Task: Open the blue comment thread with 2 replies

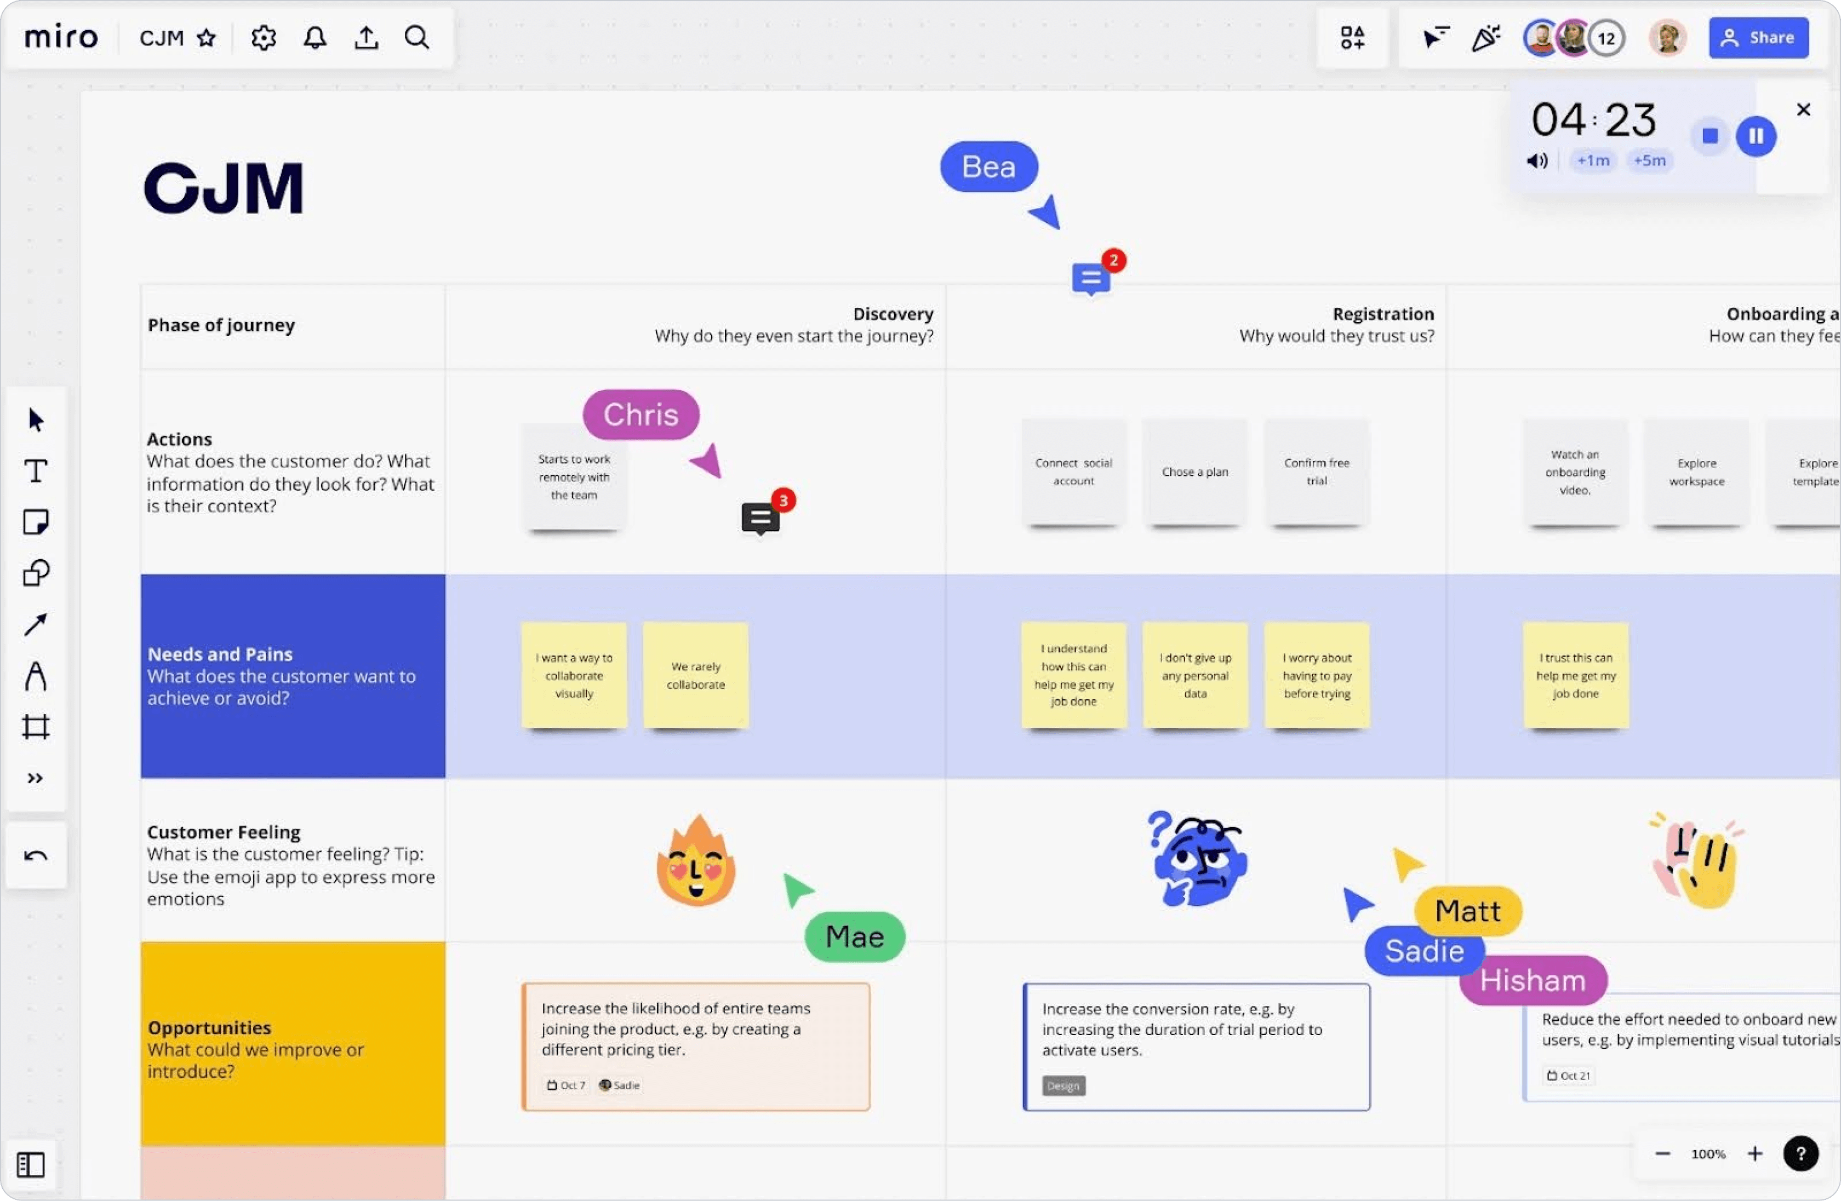Action: [x=1091, y=278]
